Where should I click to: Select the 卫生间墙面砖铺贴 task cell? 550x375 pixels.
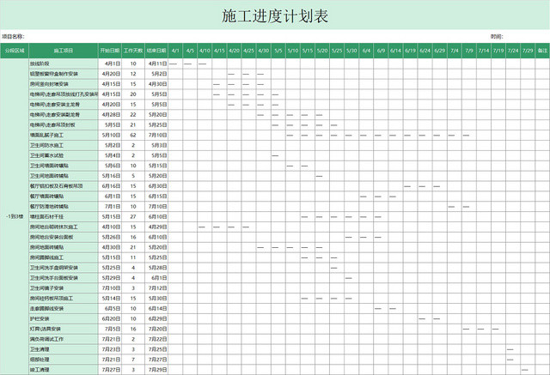pos(63,166)
